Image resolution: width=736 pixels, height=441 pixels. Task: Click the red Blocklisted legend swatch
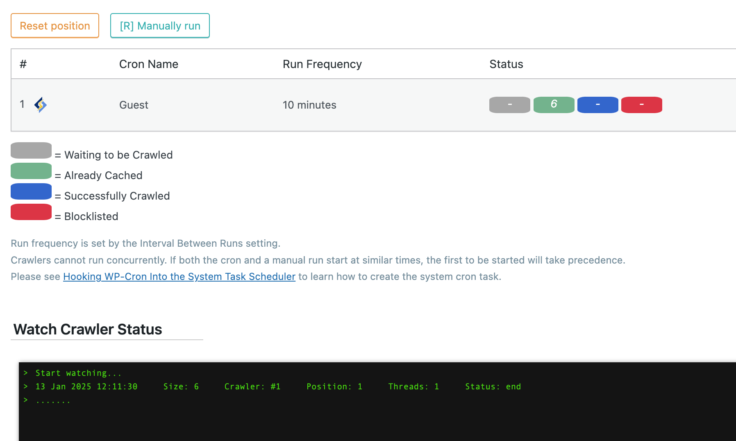[x=31, y=212]
